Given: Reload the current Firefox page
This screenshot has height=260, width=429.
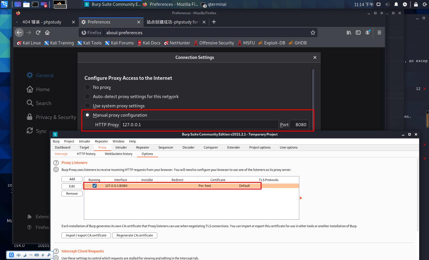Looking at the screenshot, I should (38, 32).
